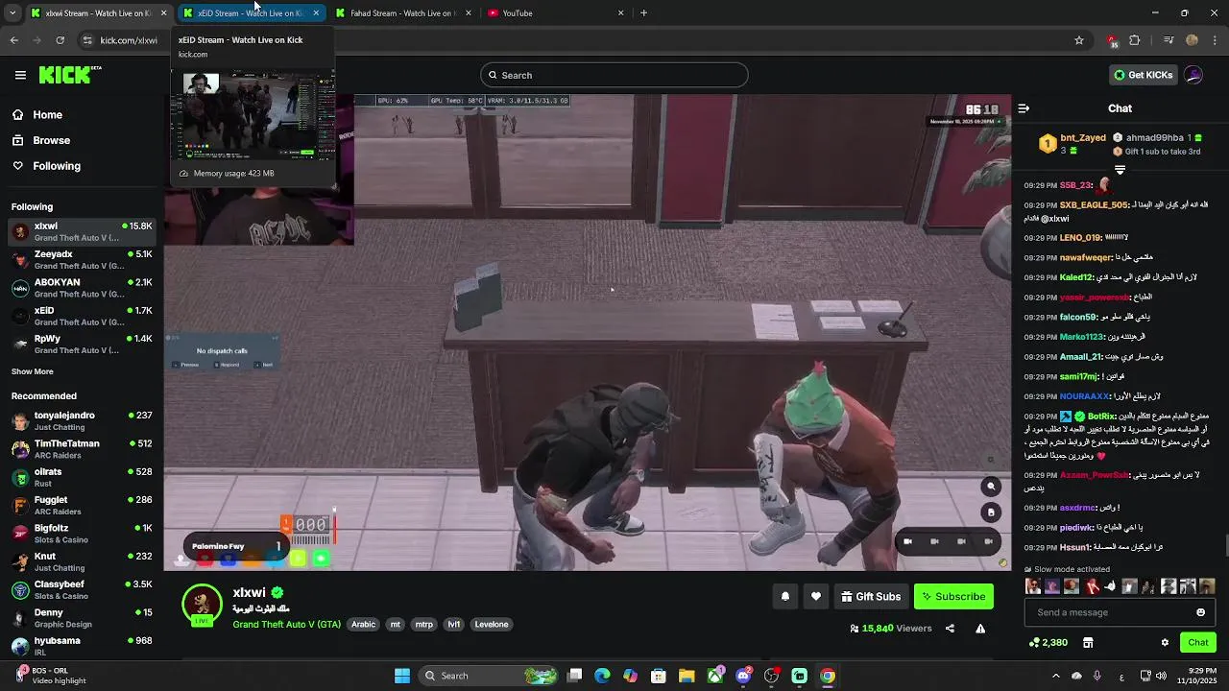The width and height of the screenshot is (1229, 691).
Task: Open xEID channel in the Following list
Action: pyautogui.click(x=82, y=317)
